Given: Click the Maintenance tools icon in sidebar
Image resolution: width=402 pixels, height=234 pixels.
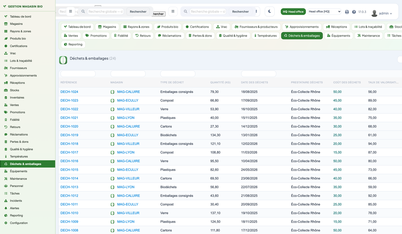Looking at the screenshot, I should coord(6,179).
